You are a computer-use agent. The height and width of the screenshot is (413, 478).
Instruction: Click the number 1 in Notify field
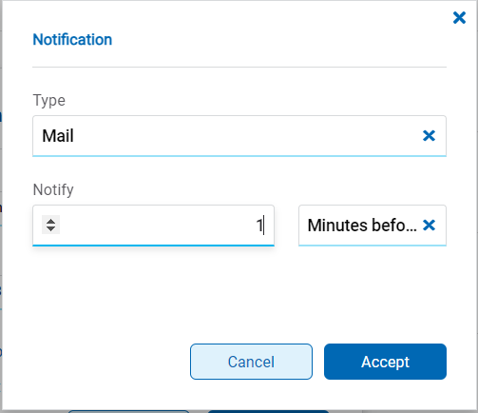click(x=259, y=226)
